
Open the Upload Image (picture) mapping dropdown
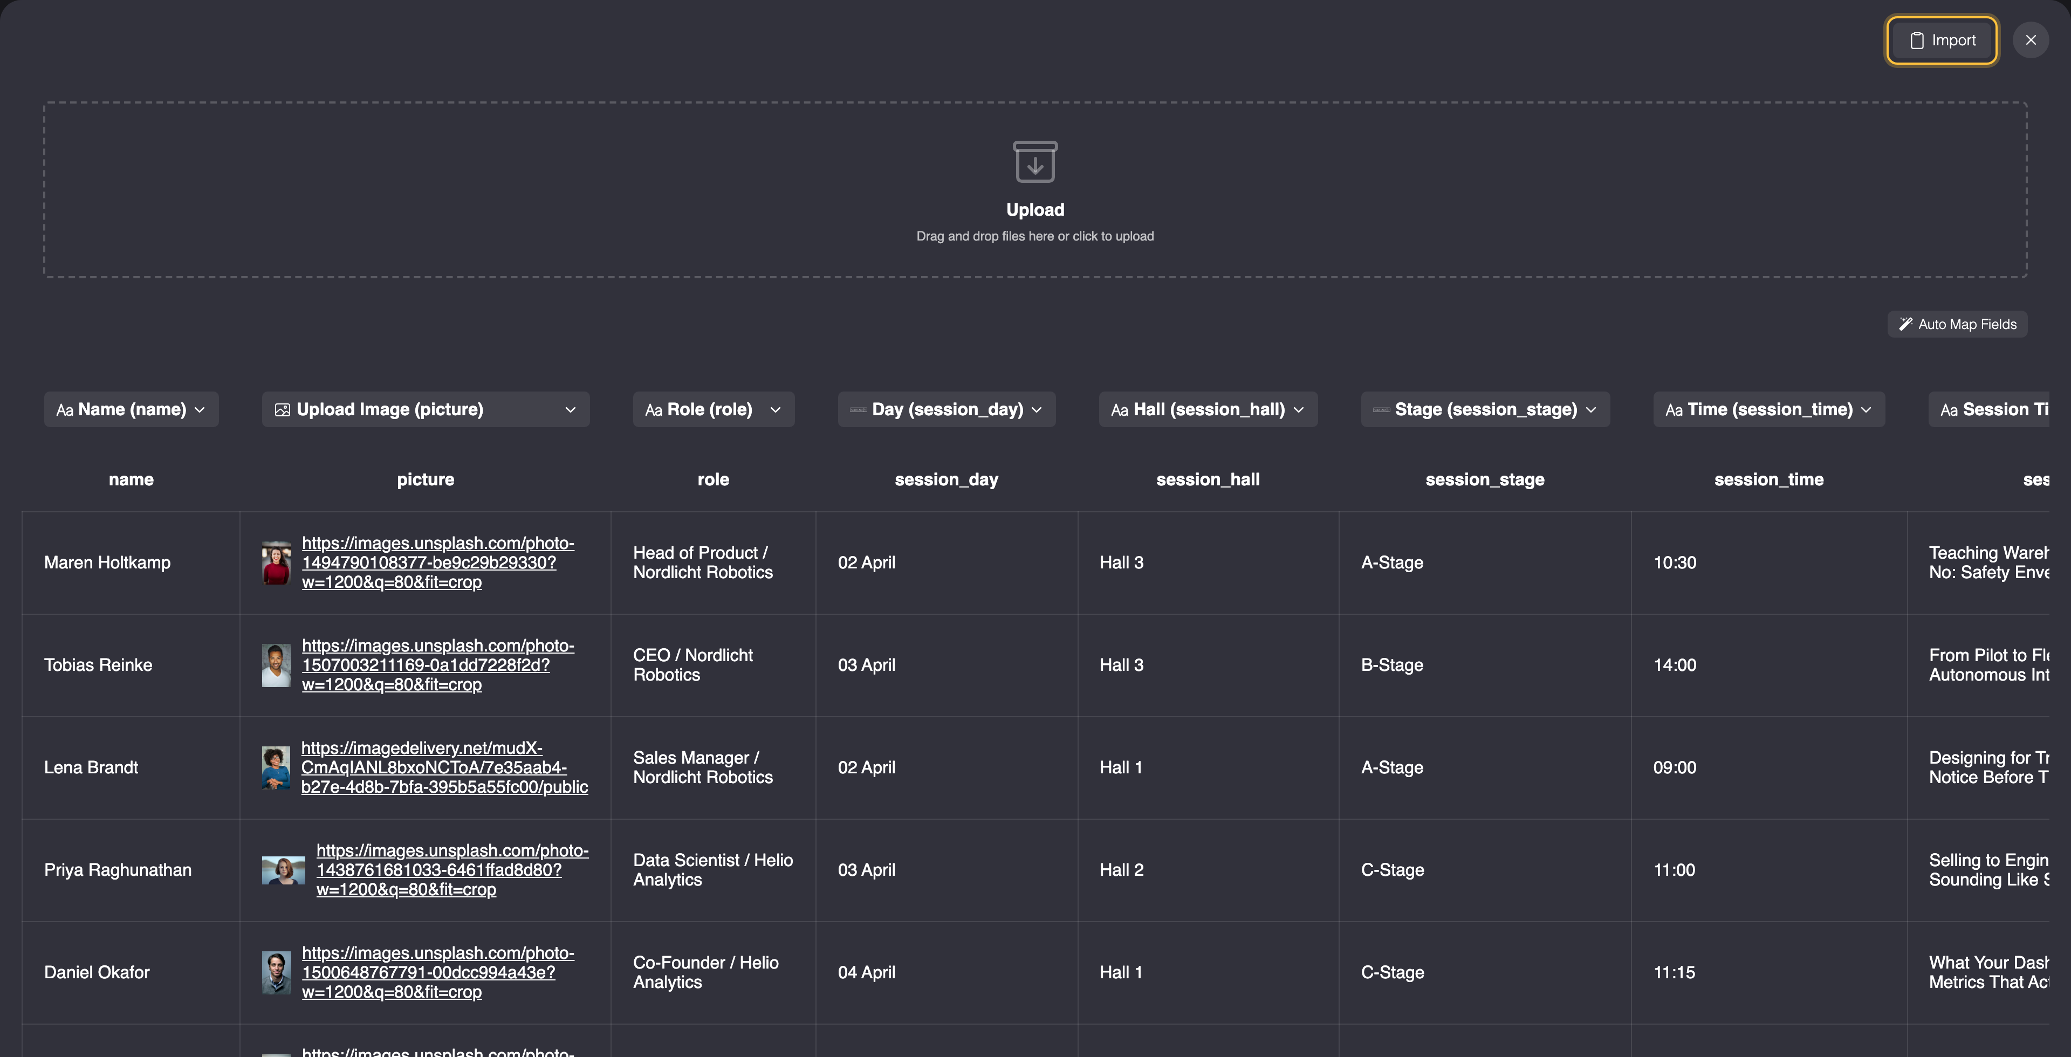(426, 409)
